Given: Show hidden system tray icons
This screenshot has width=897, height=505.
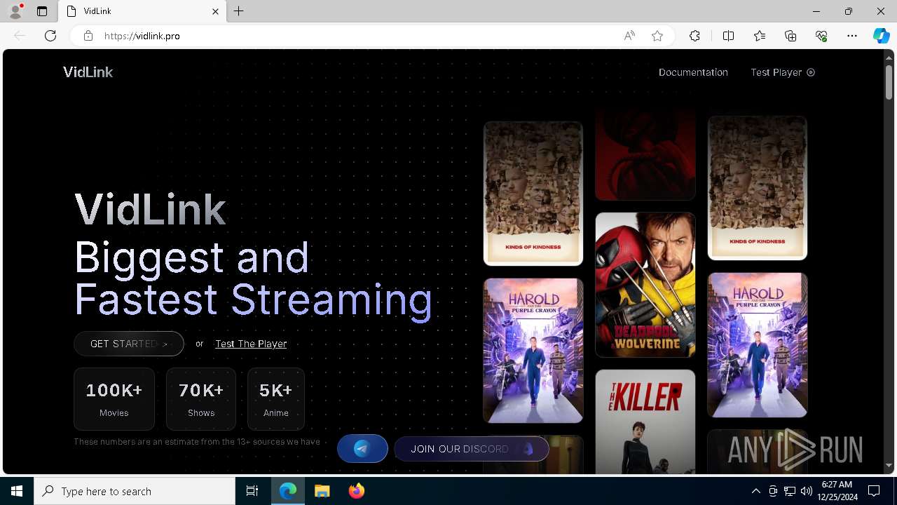Looking at the screenshot, I should point(755,491).
